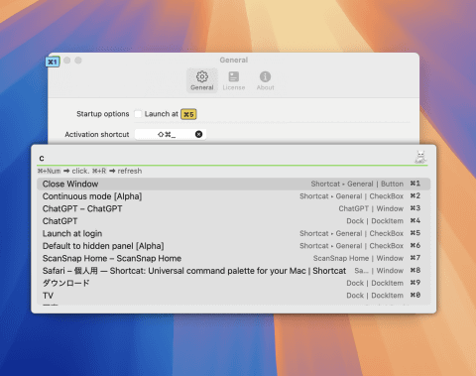Viewport: 476px width, 376px height.
Task: Select Launch at login CheckBox result
Action: tap(234, 233)
